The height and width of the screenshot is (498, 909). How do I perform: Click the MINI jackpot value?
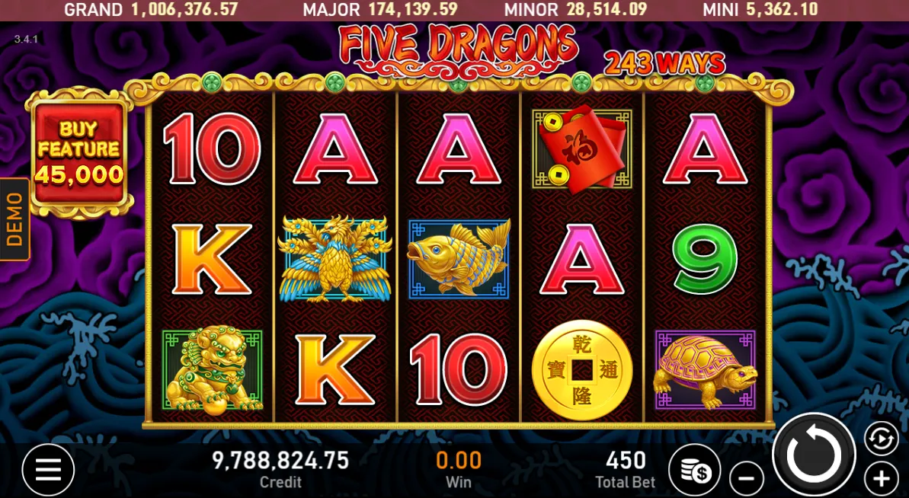coord(782,10)
